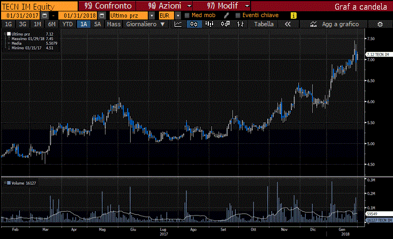Click the Agg a grafico button
Image resolution: width=393 pixels, height=239 pixels.
coord(336,25)
